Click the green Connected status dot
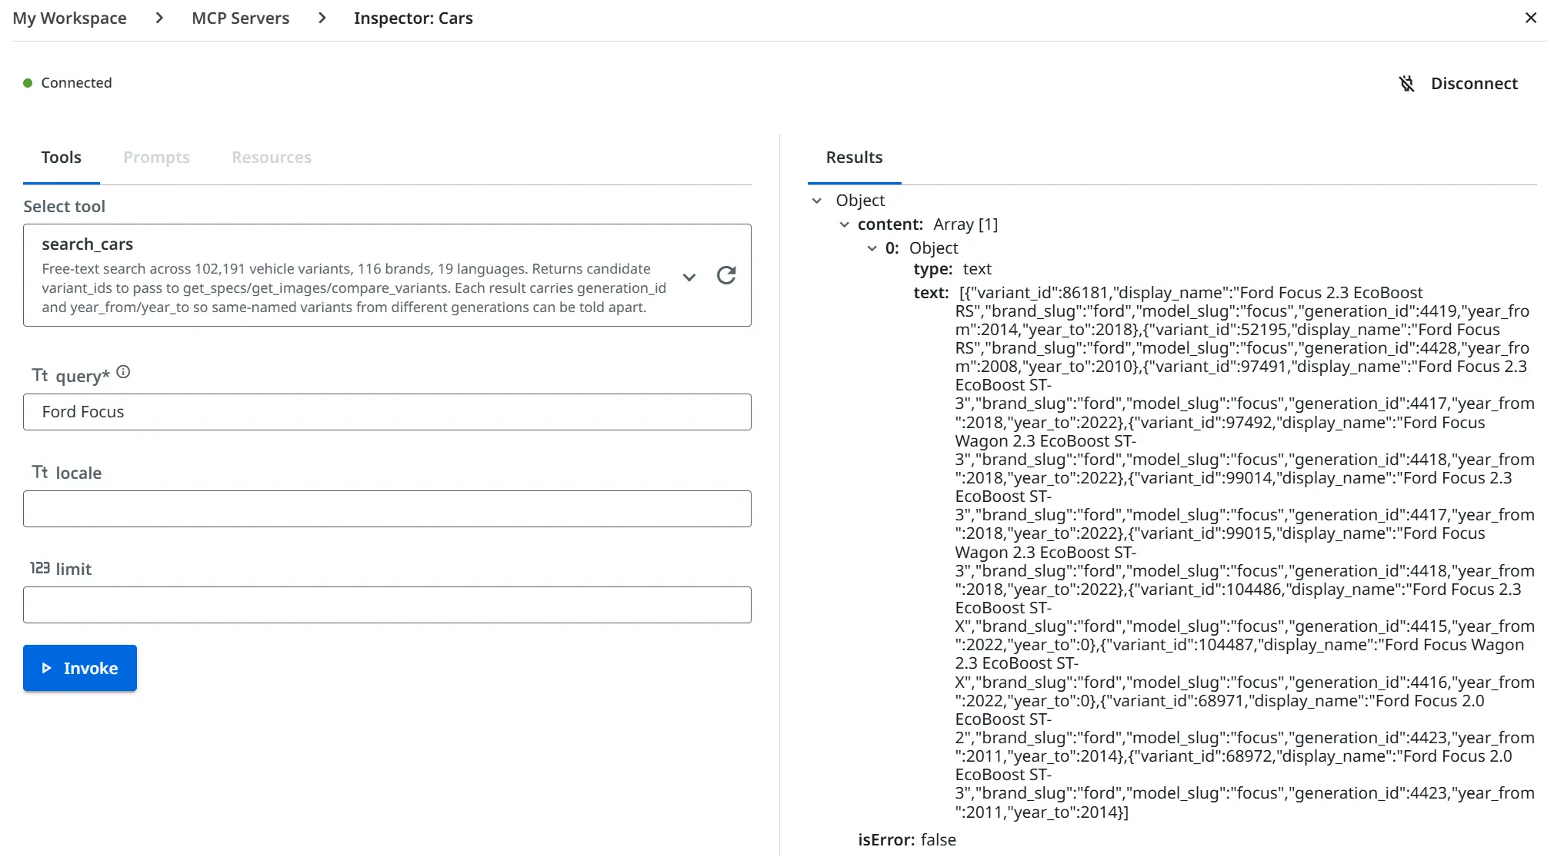 28,83
